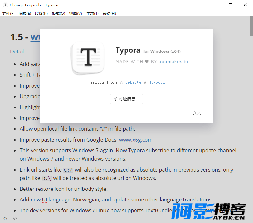The image size is (253, 223).
Task: Open the 帮助(H) menu
Action: [109, 14]
